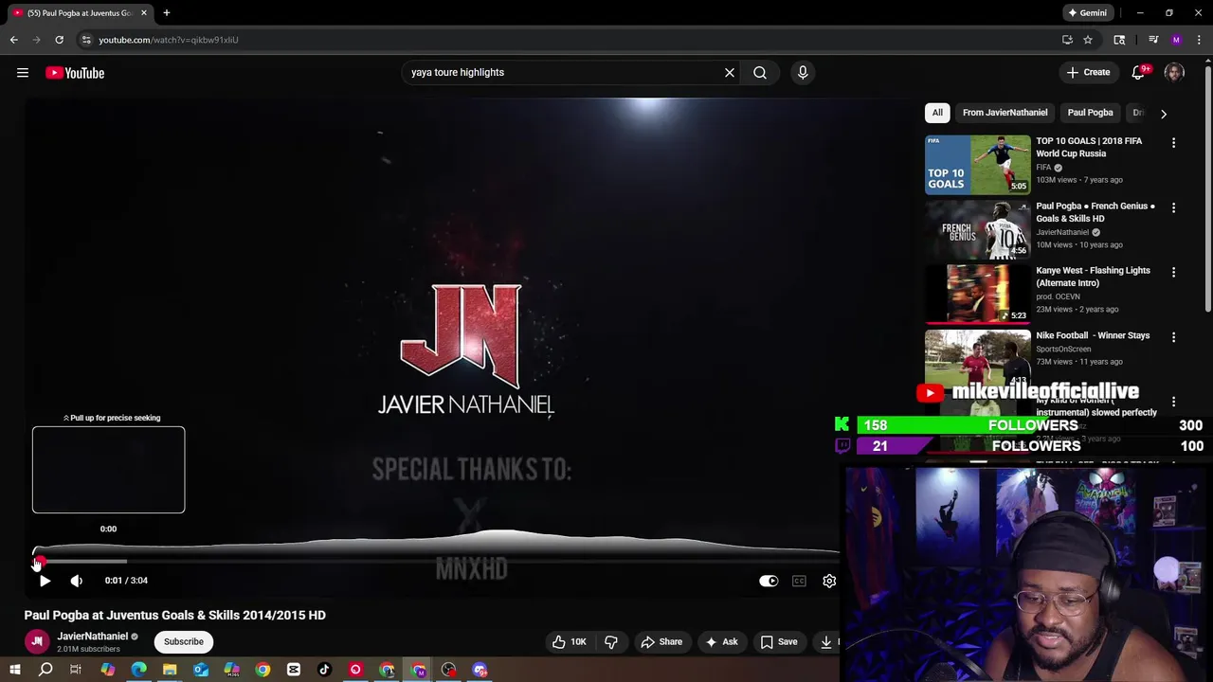1213x682 pixels.
Task: Open Chrome media controls icon
Action: (1153, 40)
